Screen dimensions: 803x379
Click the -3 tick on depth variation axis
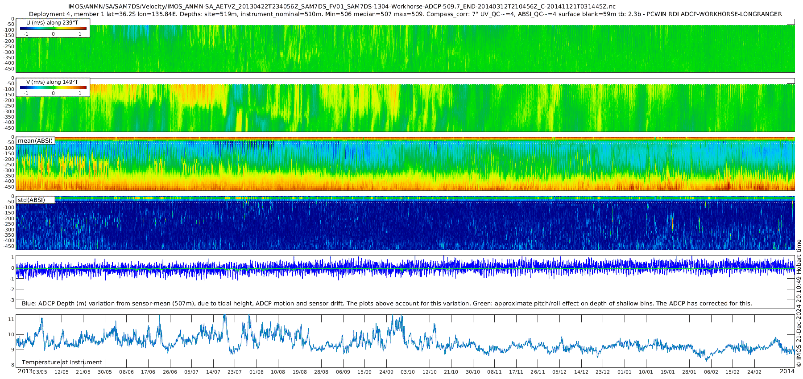(12, 300)
